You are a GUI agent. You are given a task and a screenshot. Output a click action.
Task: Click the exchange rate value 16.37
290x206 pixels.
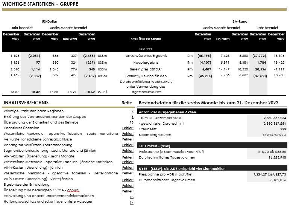(x=14, y=92)
